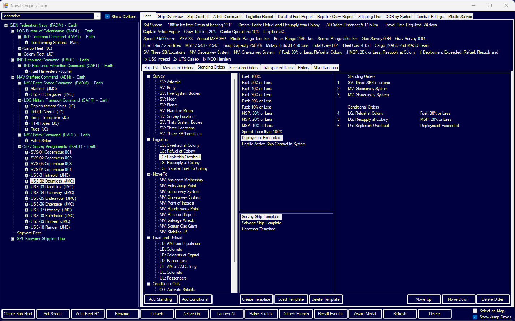The height and width of the screenshot is (321, 515).
Task: Collapse the MoveTo orders category
Action: [149, 174]
